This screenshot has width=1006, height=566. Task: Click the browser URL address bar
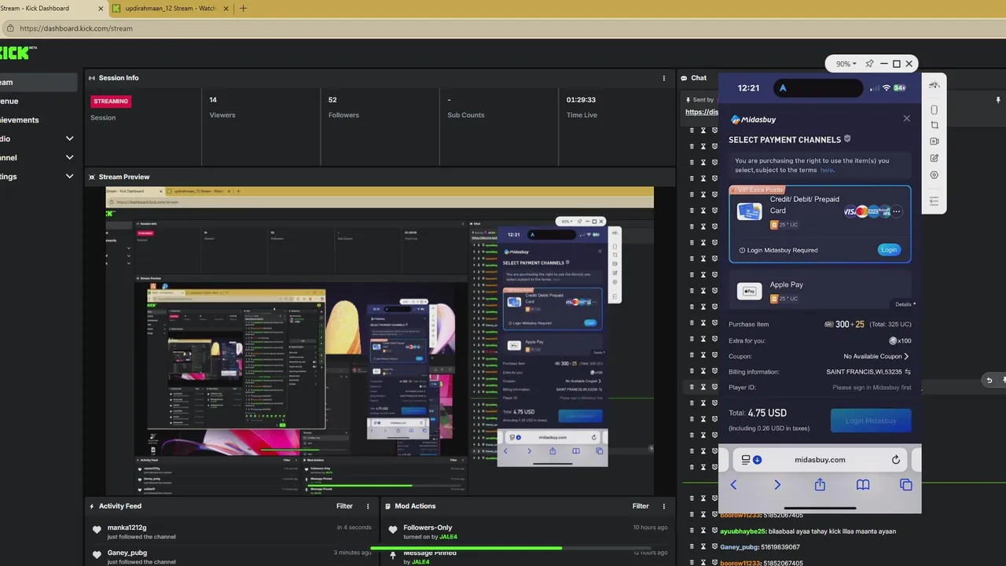[x=503, y=28]
